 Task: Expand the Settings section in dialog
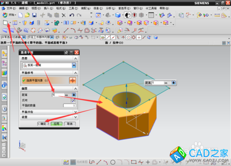pyautogui.click(x=49, y=117)
